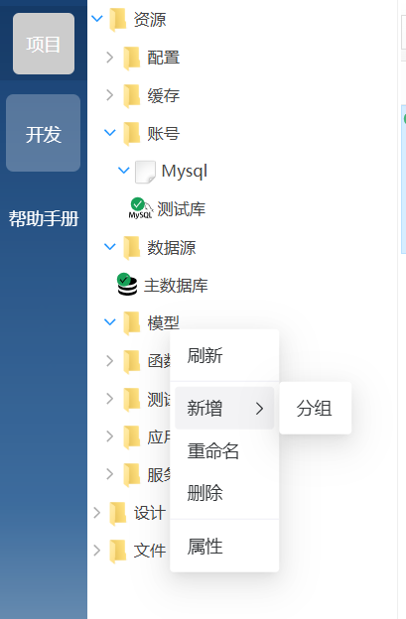Screen dimensions: 406x619
Task: Collapse the 资源 root node
Action: [96, 19]
